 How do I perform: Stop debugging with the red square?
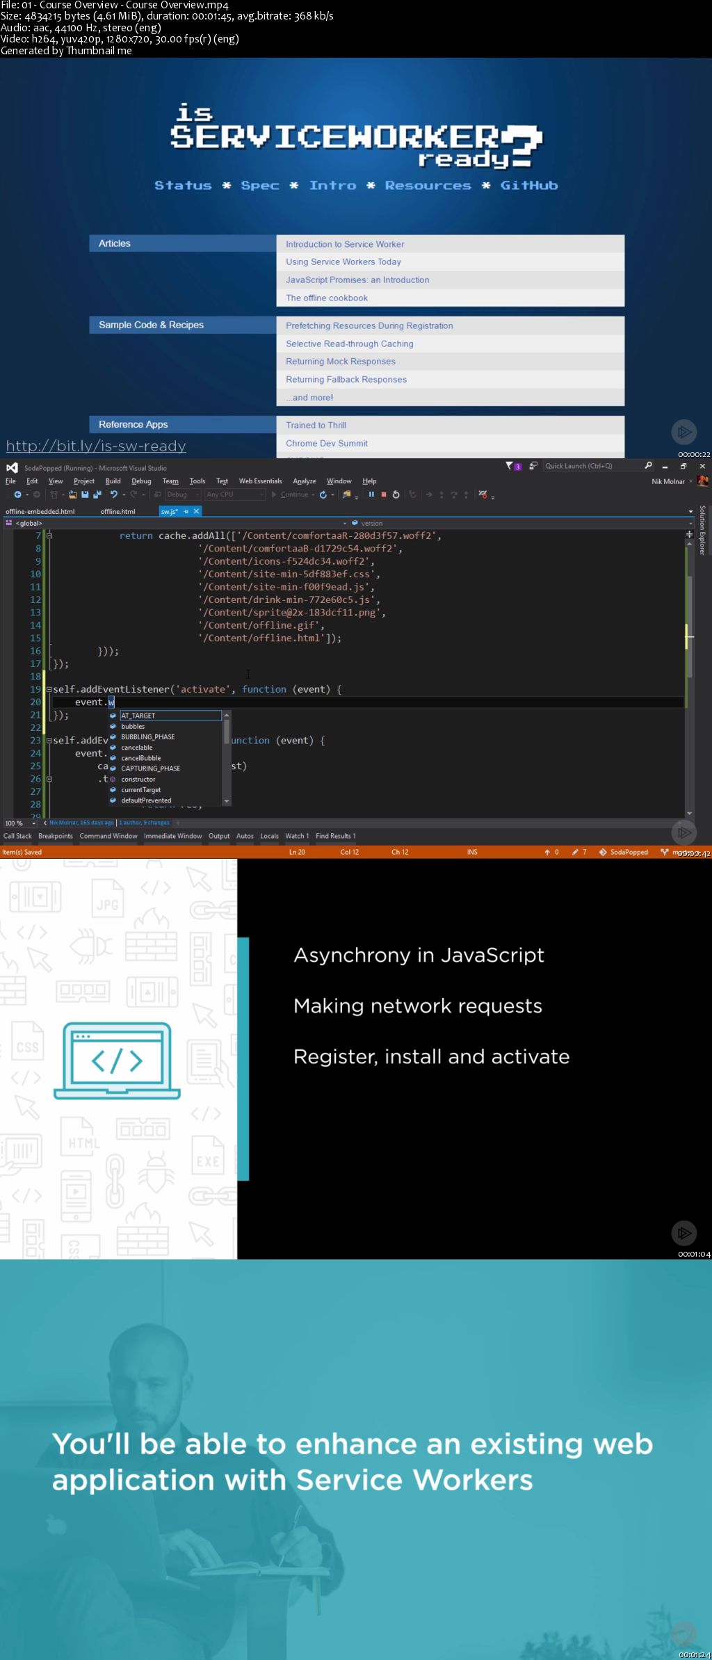pos(383,494)
